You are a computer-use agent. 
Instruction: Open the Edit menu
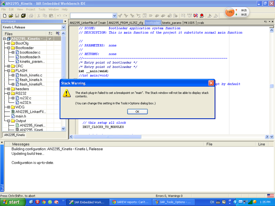tap(11, 9)
